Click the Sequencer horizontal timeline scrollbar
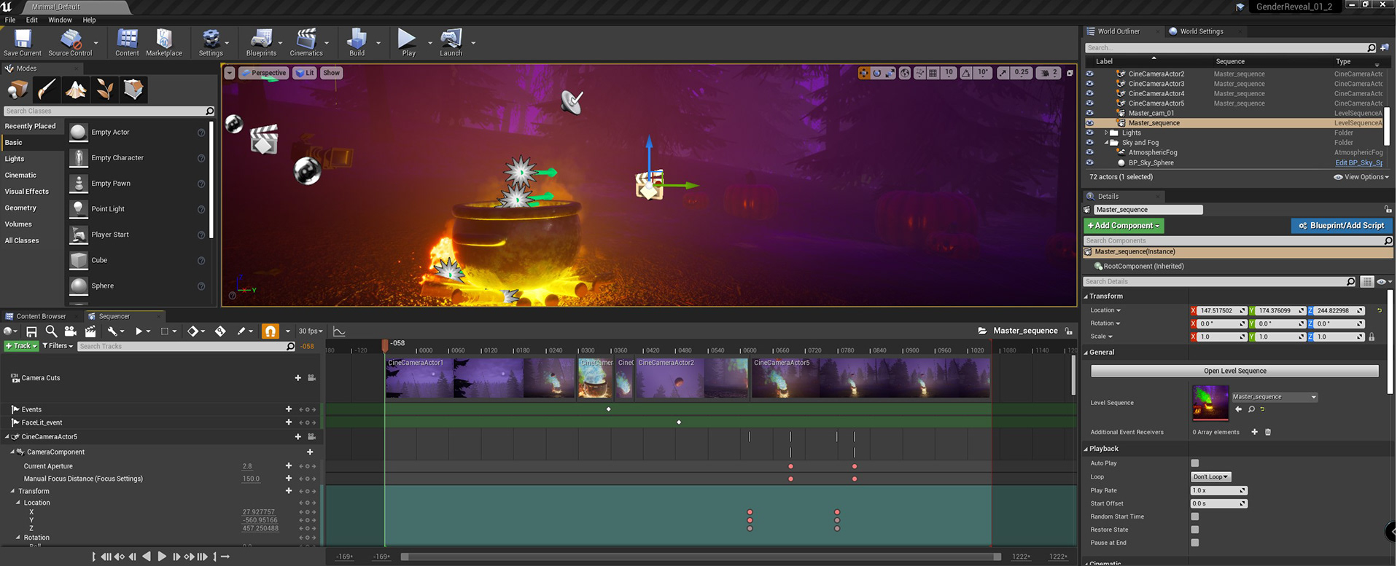The width and height of the screenshot is (1400, 566). (x=700, y=557)
